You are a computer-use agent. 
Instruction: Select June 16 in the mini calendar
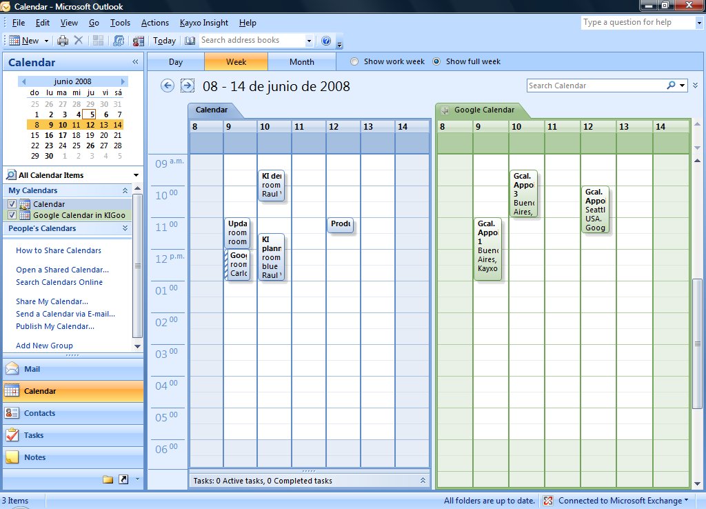[49, 135]
